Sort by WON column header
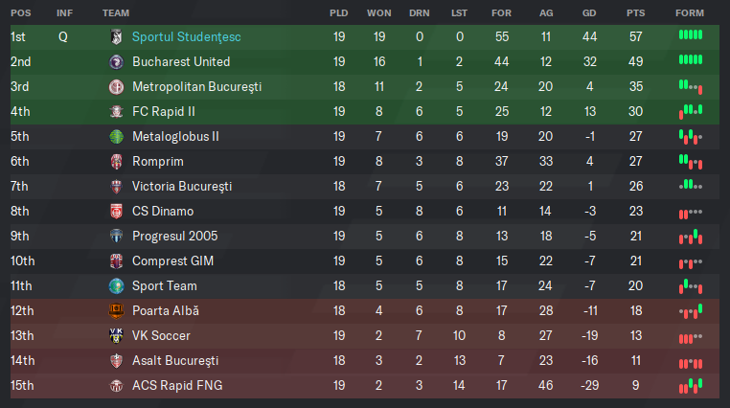The image size is (730, 408). 379,13
